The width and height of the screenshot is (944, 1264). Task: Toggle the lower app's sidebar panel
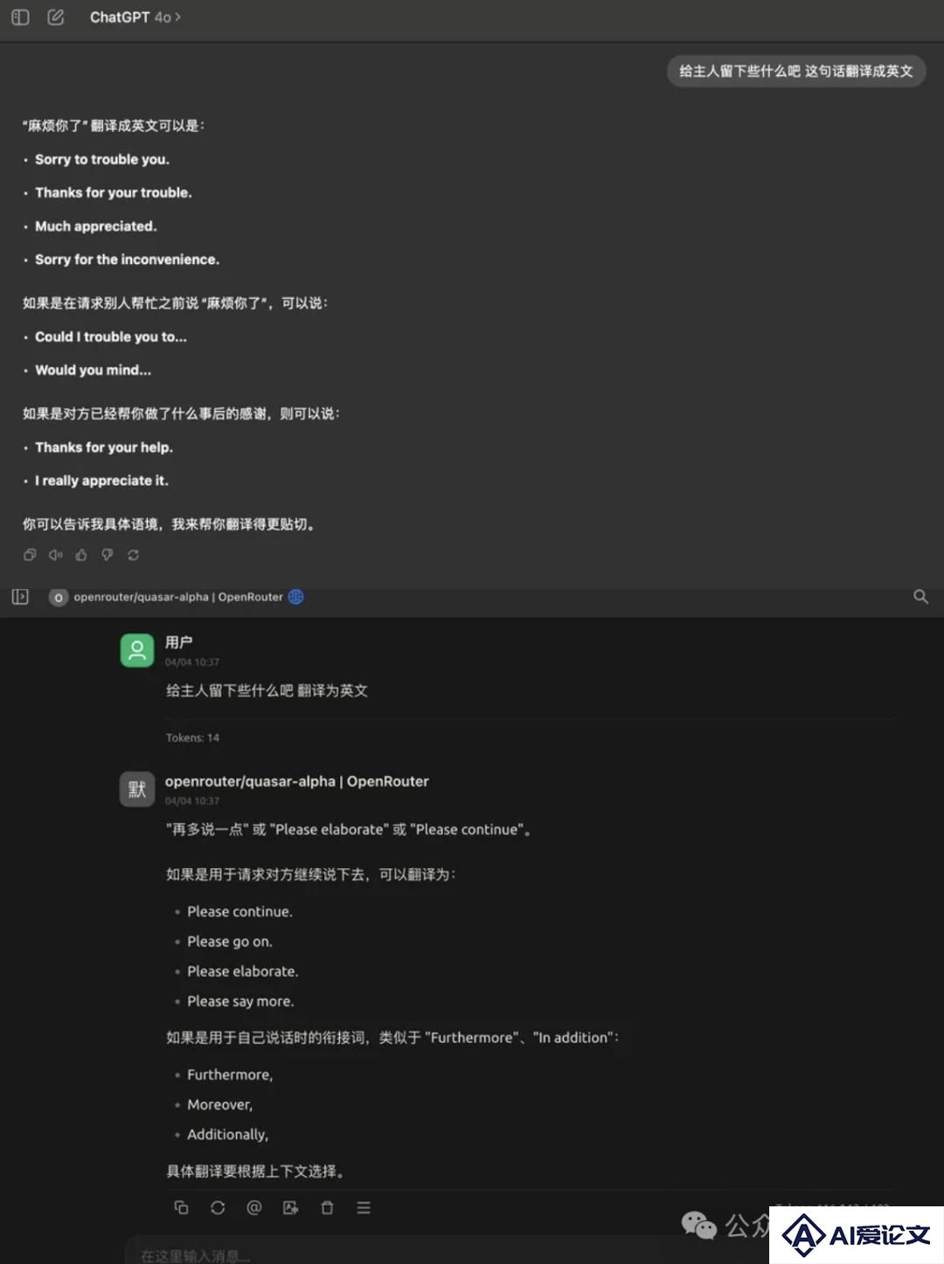(20, 597)
